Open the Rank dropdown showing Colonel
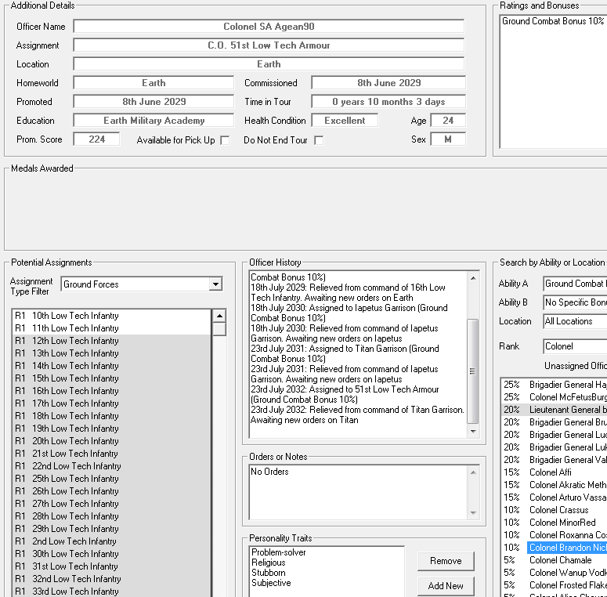This screenshot has height=597, width=607. pyautogui.click(x=574, y=346)
